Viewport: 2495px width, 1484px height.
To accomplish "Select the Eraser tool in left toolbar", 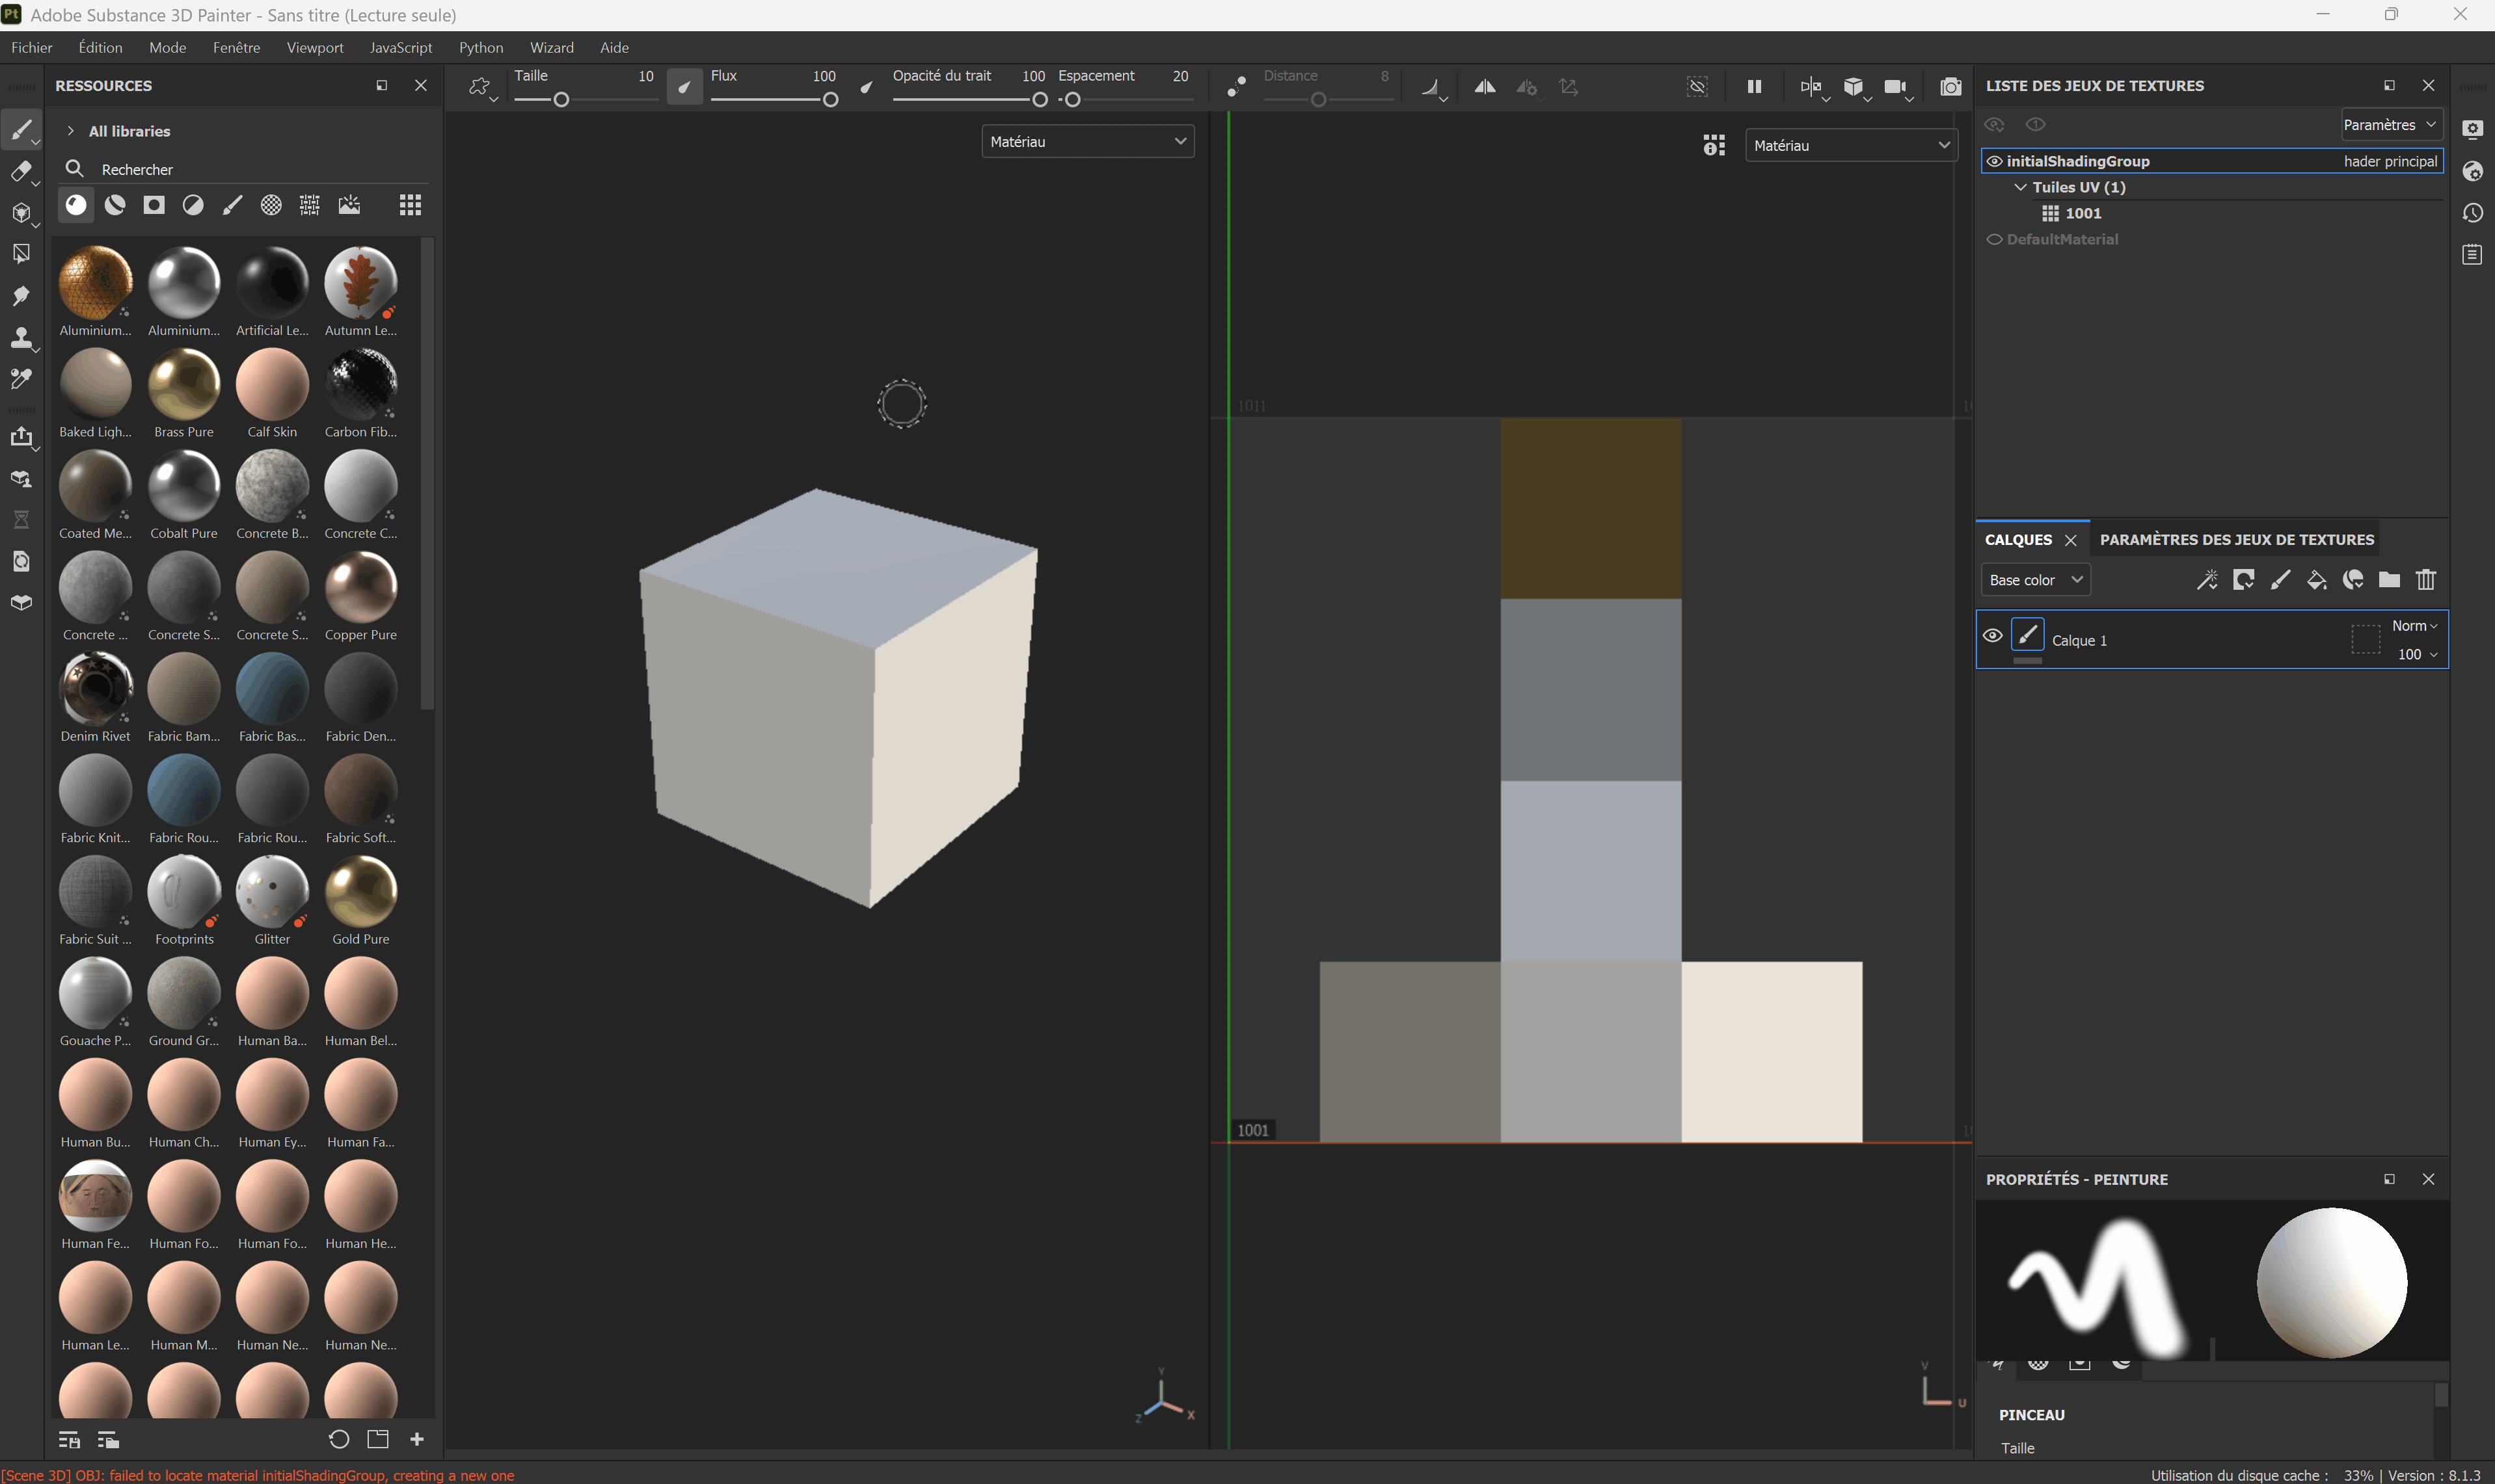I will [21, 172].
